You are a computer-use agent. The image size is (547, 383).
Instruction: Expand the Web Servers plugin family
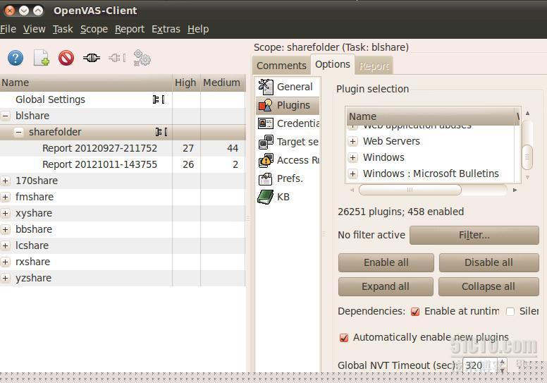point(352,141)
